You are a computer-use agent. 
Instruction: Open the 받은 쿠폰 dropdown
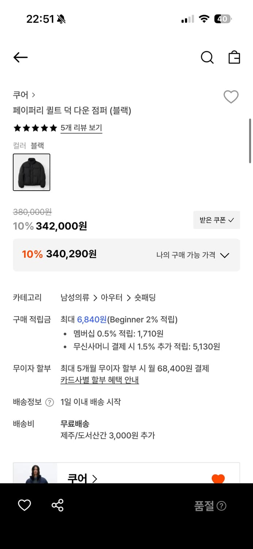[x=216, y=220]
